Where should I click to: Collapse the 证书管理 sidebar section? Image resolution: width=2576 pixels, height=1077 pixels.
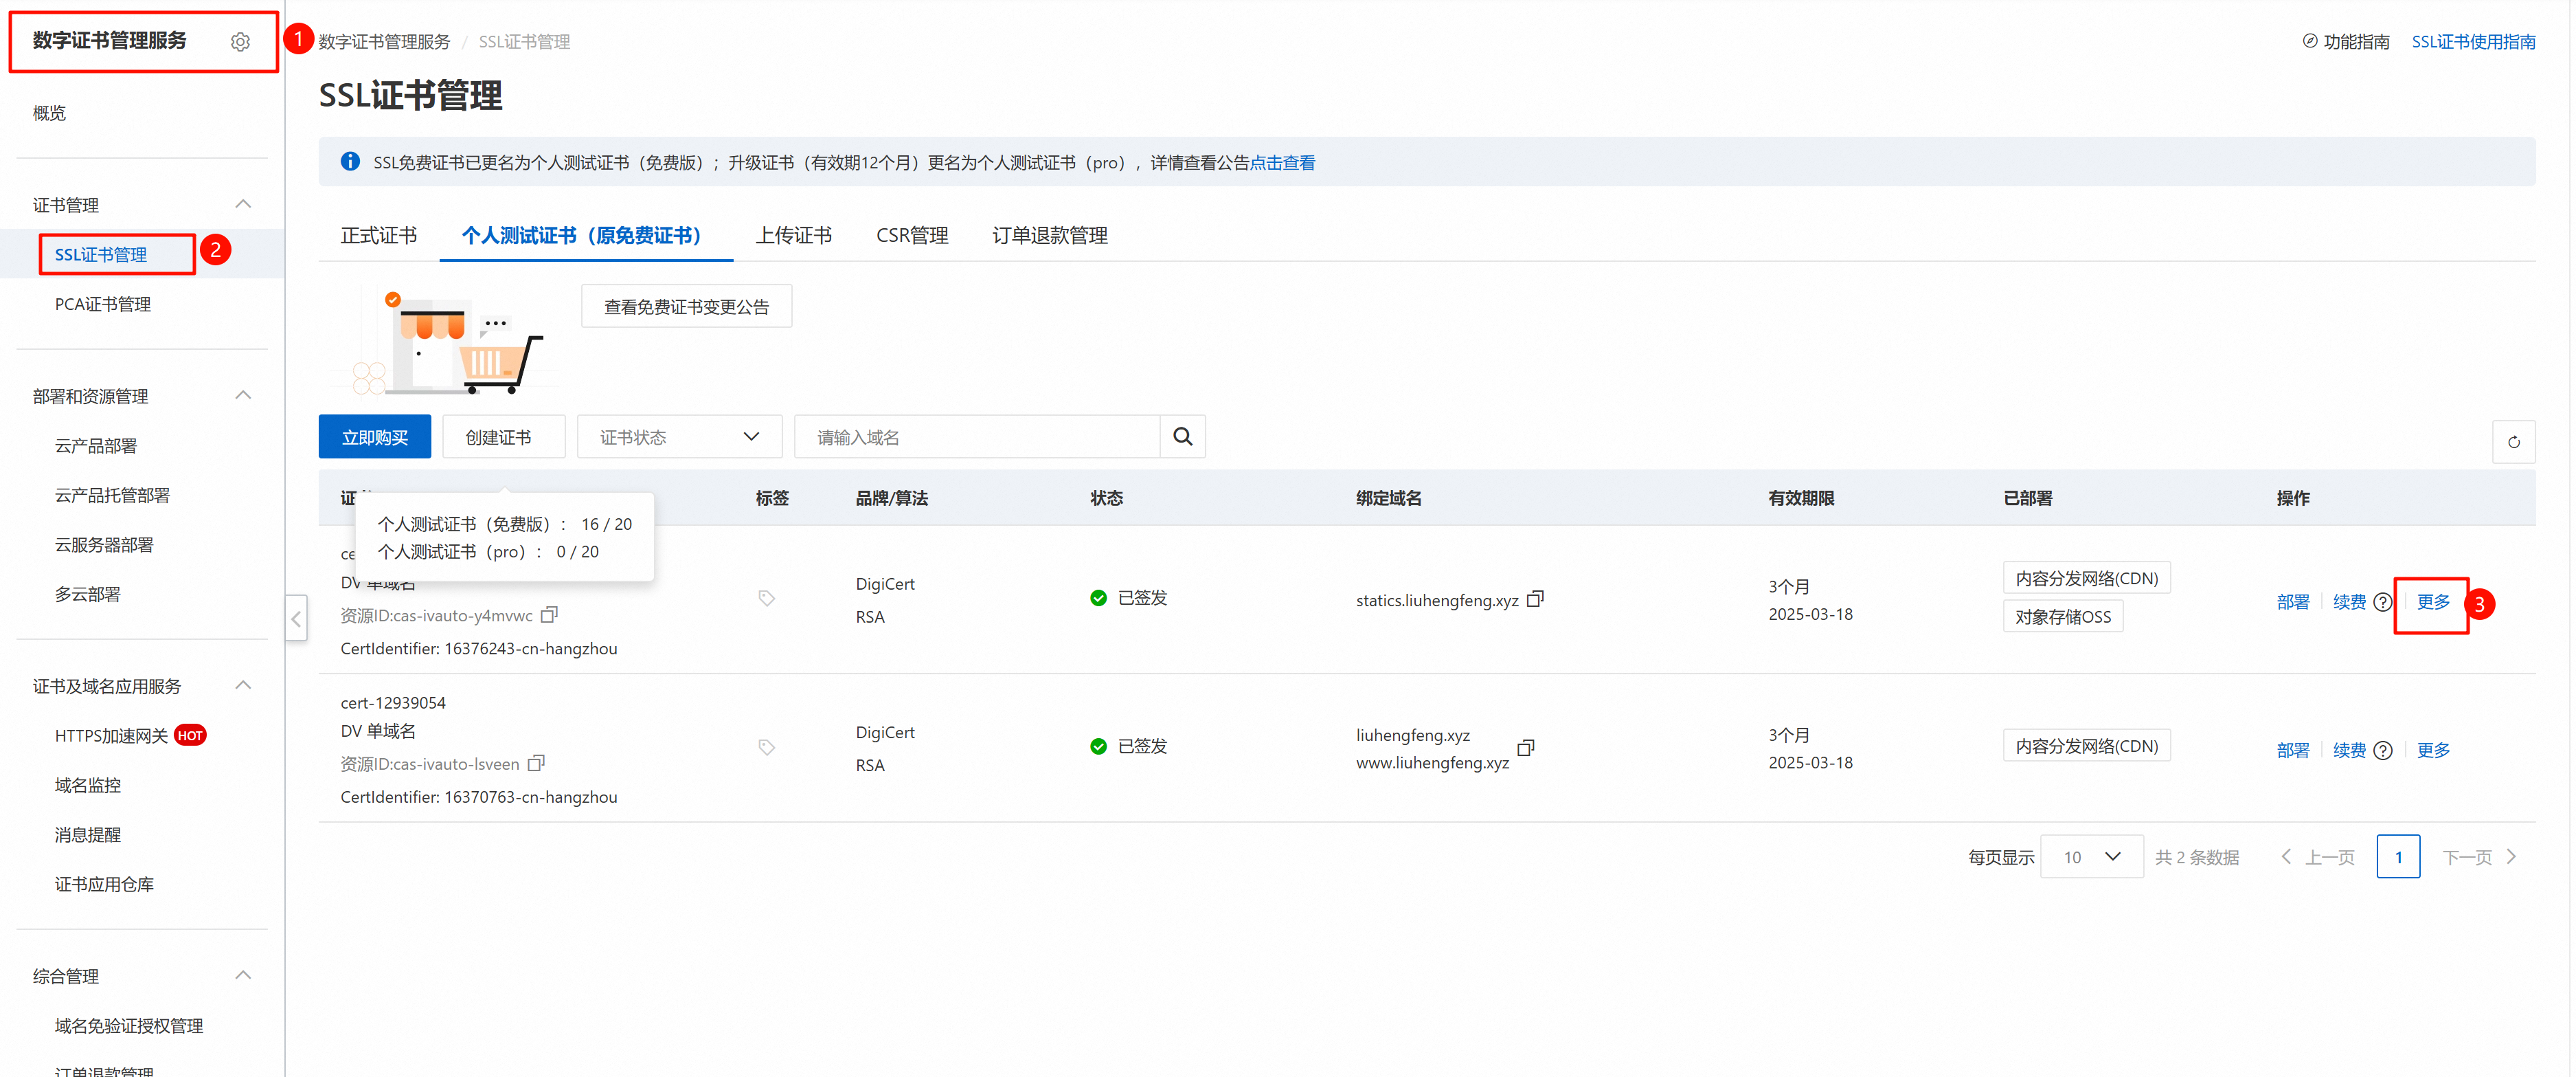pyautogui.click(x=243, y=203)
